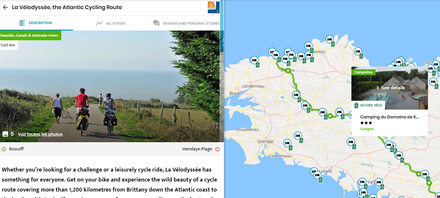Click the Brest city label on map

coord(235,93)
